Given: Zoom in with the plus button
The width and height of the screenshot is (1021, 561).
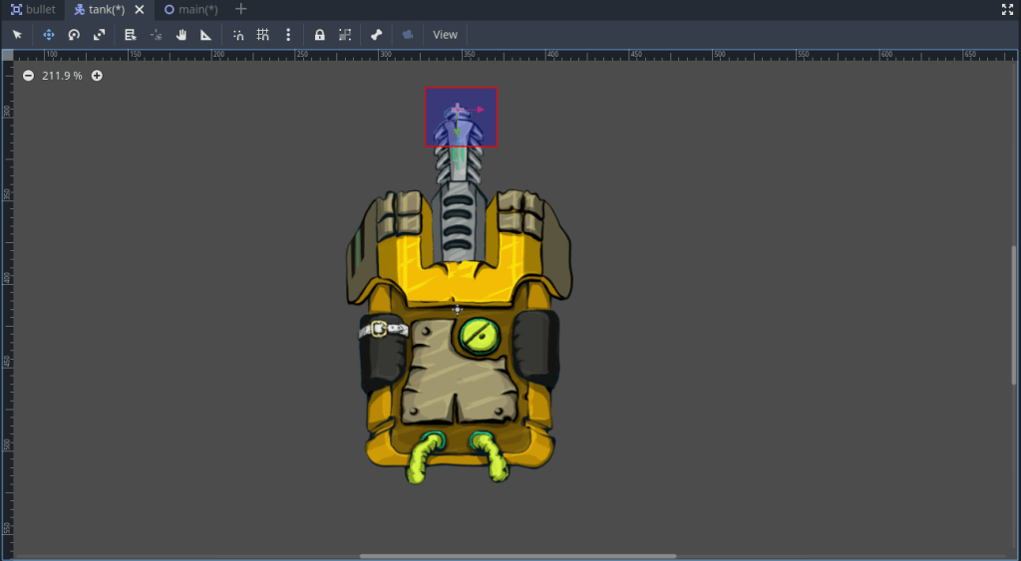Looking at the screenshot, I should (97, 76).
